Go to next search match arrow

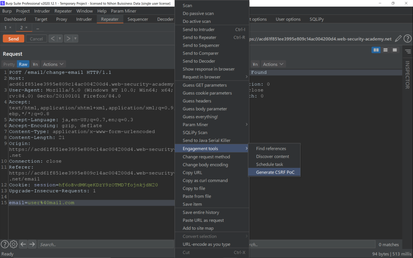click(x=32, y=244)
